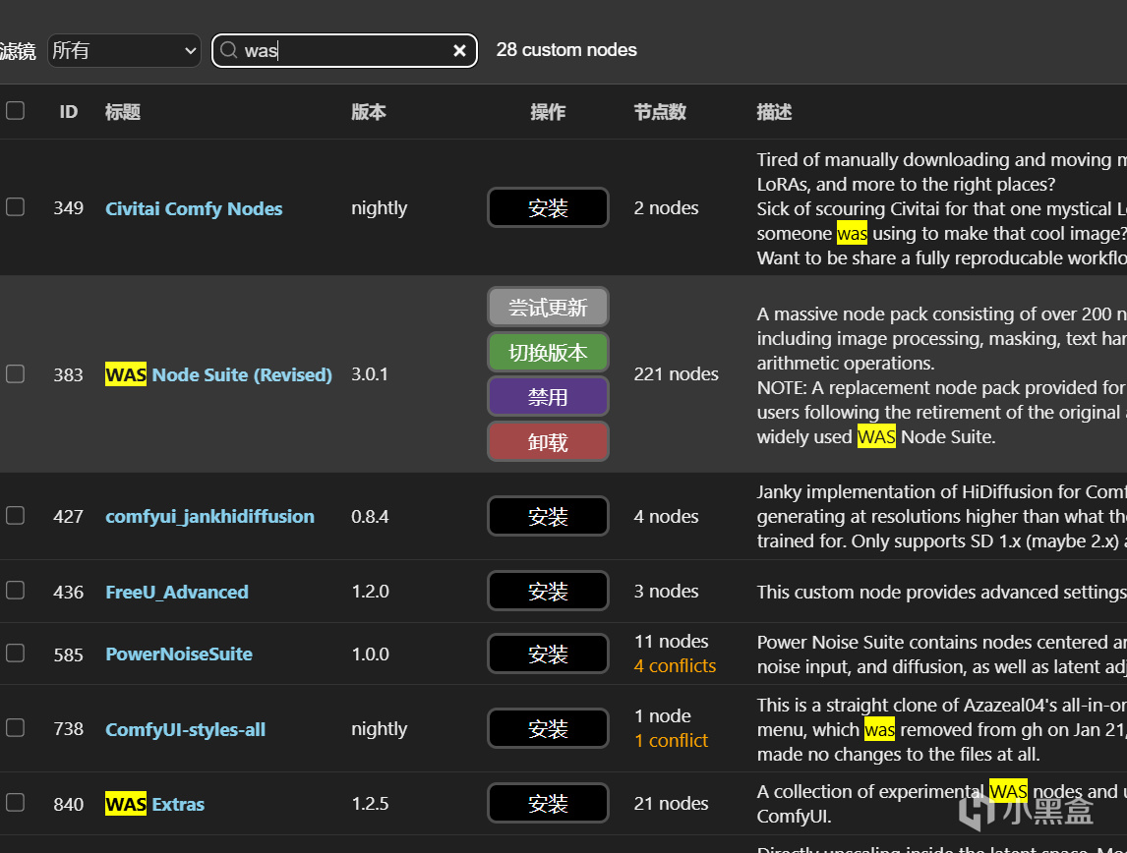Click 切换版本 for WAS Node Suite
Image resolution: width=1127 pixels, height=853 pixels.
(x=548, y=352)
